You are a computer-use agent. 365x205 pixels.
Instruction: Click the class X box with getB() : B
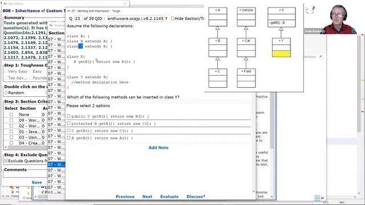[x=281, y=17]
